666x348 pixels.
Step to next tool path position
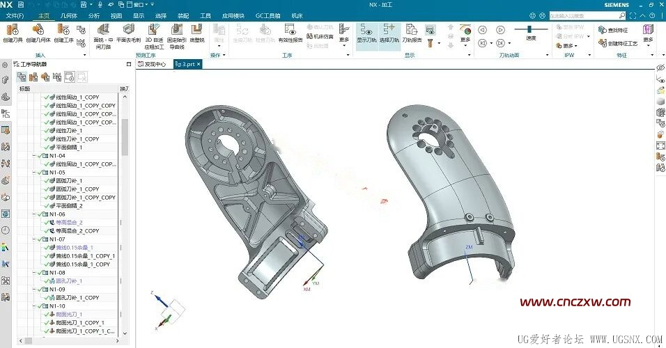(x=500, y=43)
